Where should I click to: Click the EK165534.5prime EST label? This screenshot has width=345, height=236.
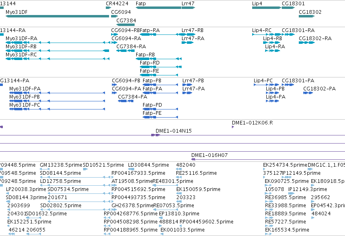(287, 230)
